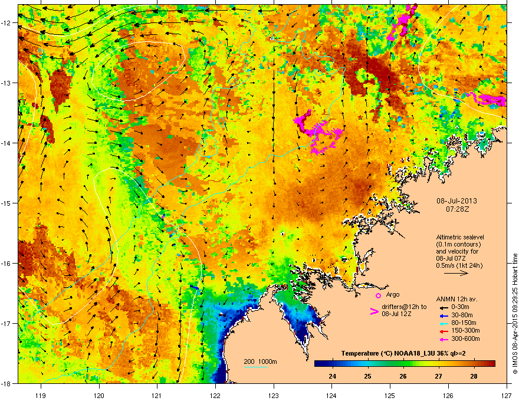
Task: Click the latitude axis label -12
Action: (x=6, y=23)
